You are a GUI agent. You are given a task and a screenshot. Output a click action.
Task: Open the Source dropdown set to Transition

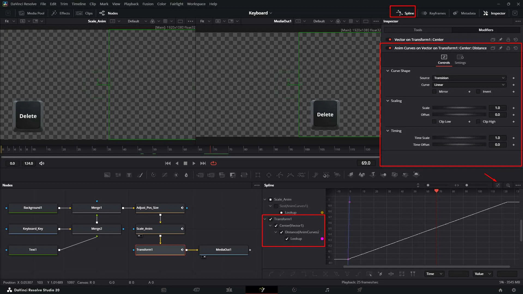tap(469, 78)
